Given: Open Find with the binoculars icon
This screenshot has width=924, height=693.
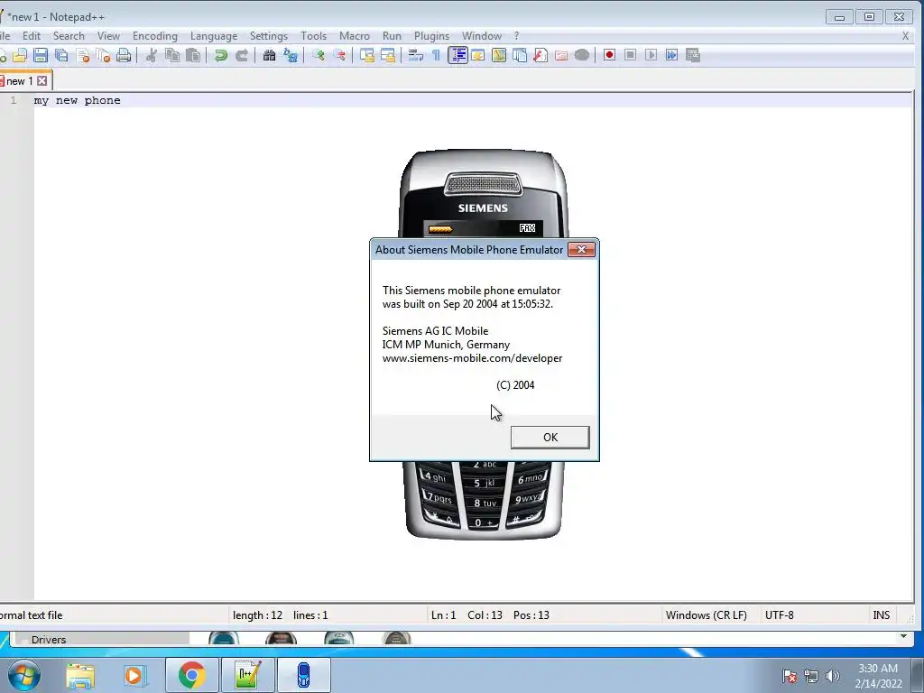Looking at the screenshot, I should (x=269, y=55).
